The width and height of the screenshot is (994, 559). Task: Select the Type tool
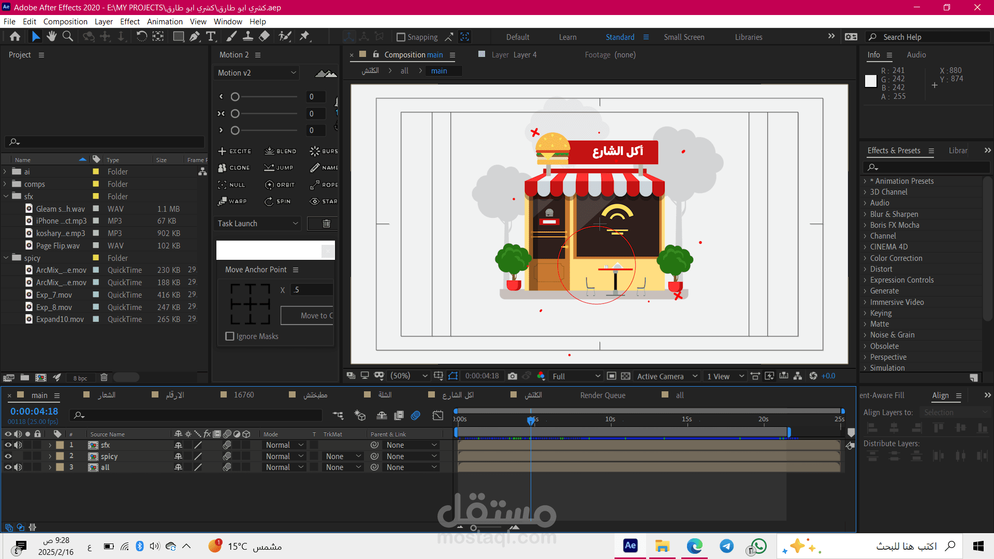(x=211, y=36)
